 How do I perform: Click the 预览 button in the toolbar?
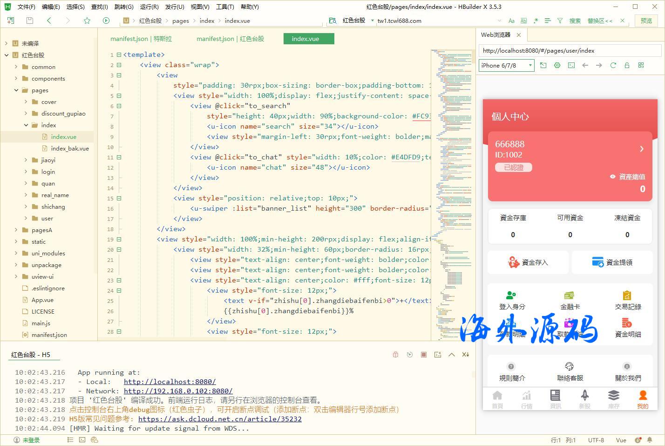coord(646,21)
